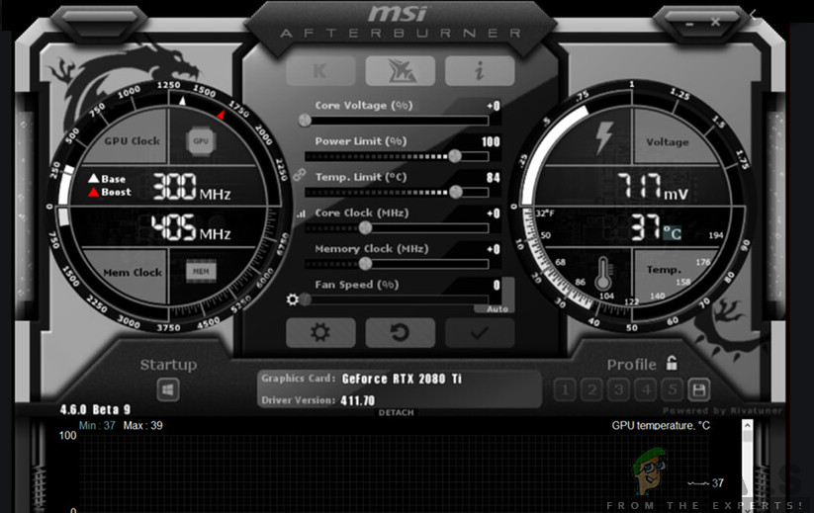The image size is (814, 513).
Task: Click the Memory Clock +0 value field
Action: pos(494,249)
